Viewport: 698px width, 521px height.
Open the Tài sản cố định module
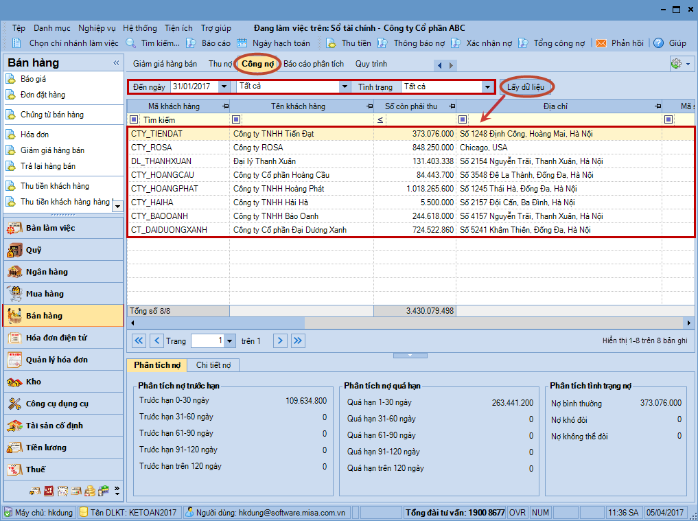point(63,426)
